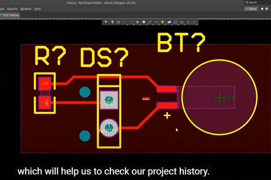Select the lower teal via
This screenshot has height=180, width=271.
85,136
